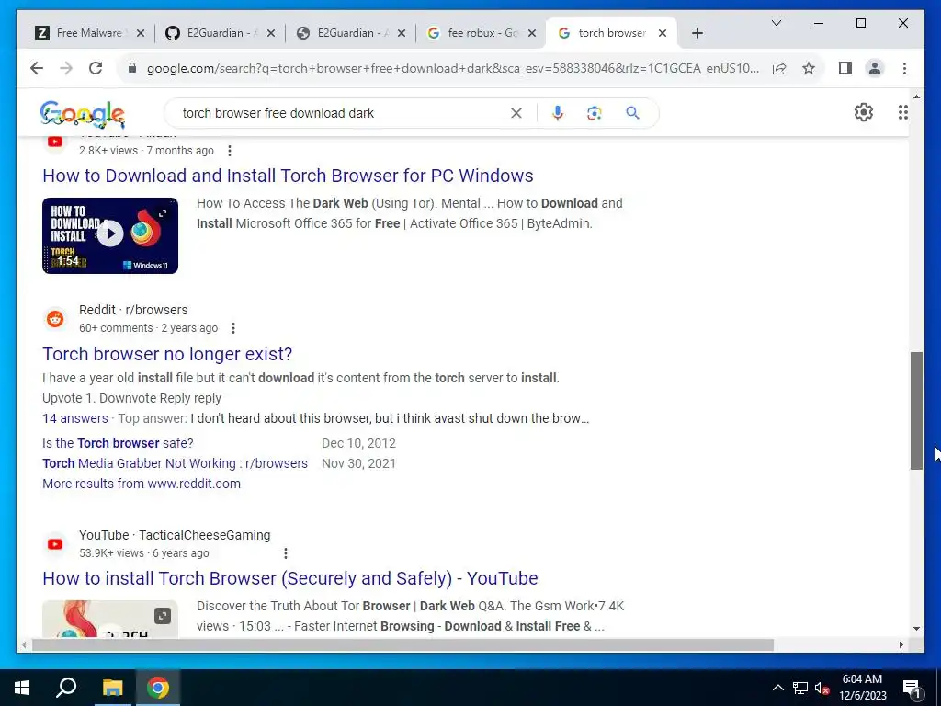Open Chrome side panel icon
Image resolution: width=941 pixels, height=706 pixels.
click(845, 68)
